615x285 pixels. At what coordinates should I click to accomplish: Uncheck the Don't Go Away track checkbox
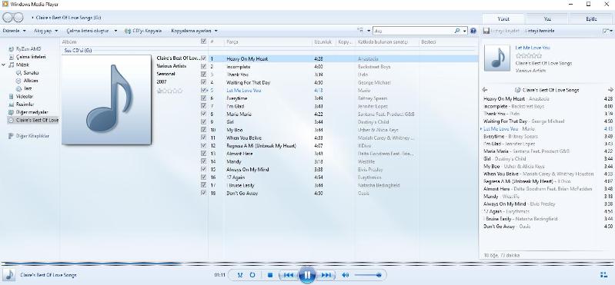click(203, 193)
